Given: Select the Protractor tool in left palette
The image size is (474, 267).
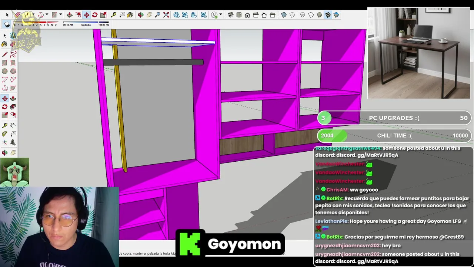Looking at the screenshot, I should pos(4,133).
